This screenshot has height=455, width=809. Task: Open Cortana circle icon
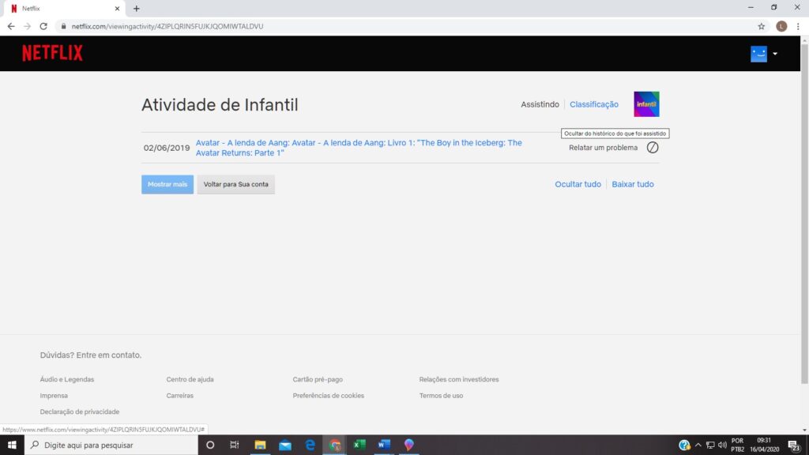click(210, 445)
